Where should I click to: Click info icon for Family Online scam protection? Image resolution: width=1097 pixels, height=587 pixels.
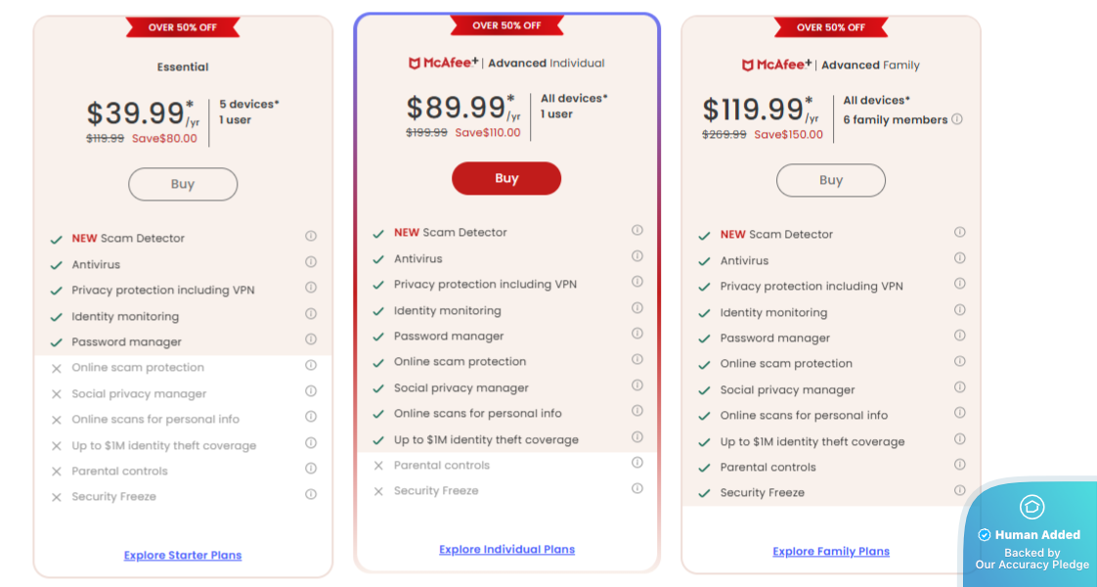[960, 361]
